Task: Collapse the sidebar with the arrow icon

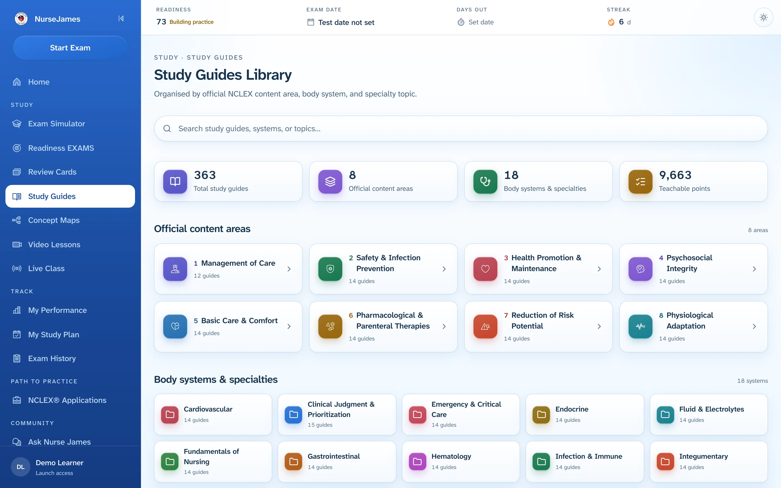Action: pos(121,19)
